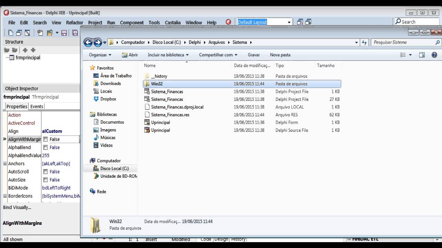This screenshot has width=442, height=248.
Task: Refresh the Explorer address bar
Action: 364,42
